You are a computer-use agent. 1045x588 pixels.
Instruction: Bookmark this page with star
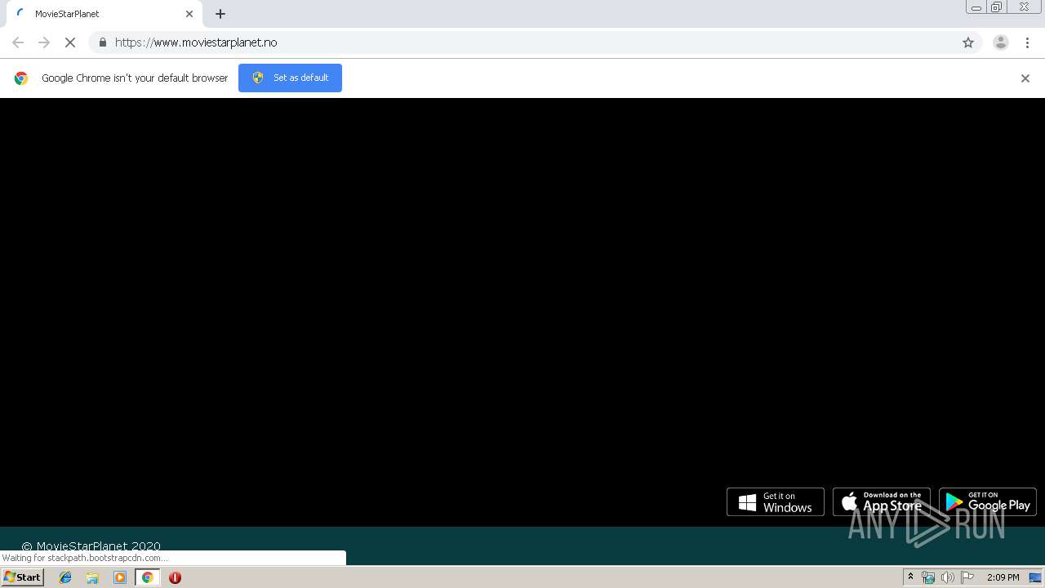tap(968, 42)
